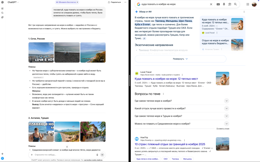The image size is (260, 162).
Task: Open the third Sochi coastline photo
Action: (x=93, y=52)
